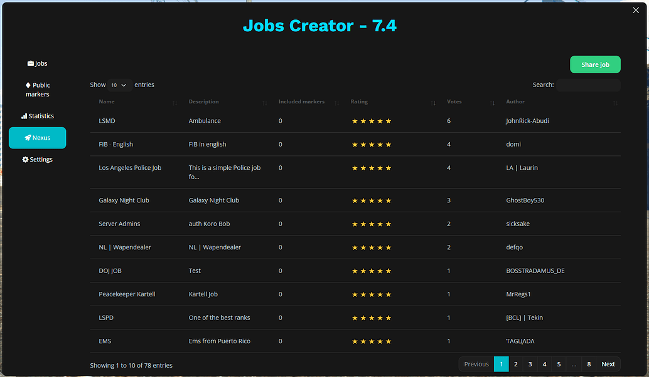Open Statistics via the bar chart icon
Viewport: 649px width, 377px height.
(x=24, y=116)
